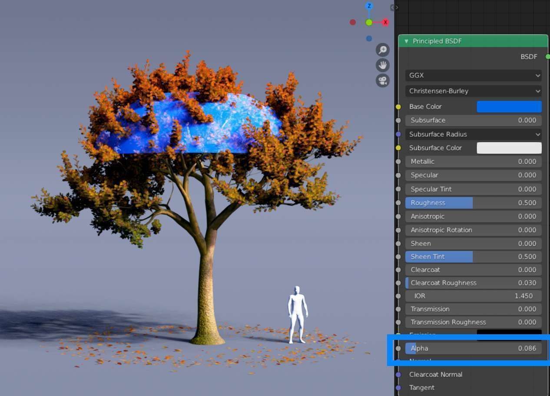This screenshot has width=550, height=396.
Task: Click the negative Z axis gizmo dot
Action: pos(369,38)
